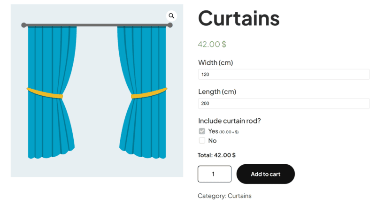Click the right curtain's yellow tieback
Image resolution: width=385 pixels, height=206 pixels.
click(x=149, y=93)
